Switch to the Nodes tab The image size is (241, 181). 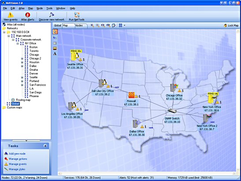(x=81, y=25)
